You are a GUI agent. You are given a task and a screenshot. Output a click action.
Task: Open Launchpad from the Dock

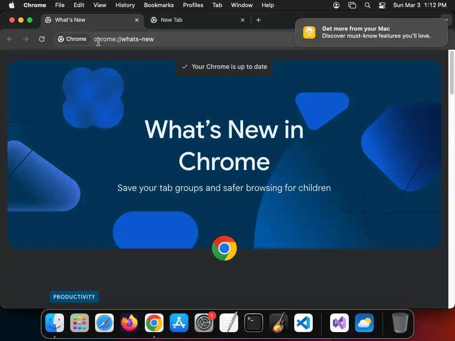click(x=80, y=322)
